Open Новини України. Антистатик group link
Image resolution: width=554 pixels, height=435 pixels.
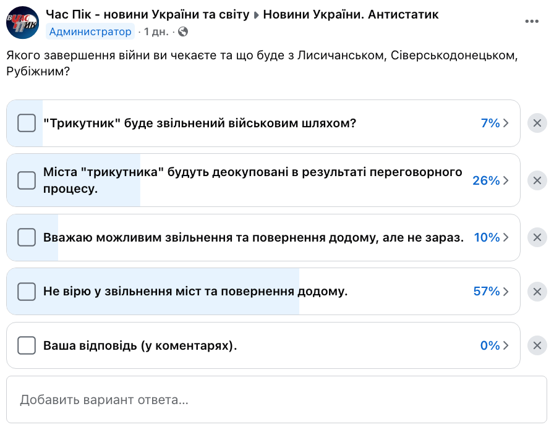click(351, 14)
